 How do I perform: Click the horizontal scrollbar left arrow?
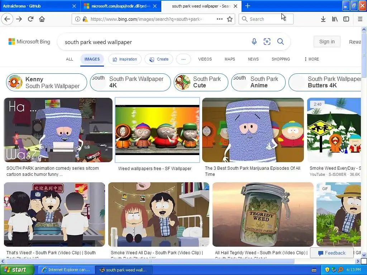pyautogui.click(x=3, y=261)
